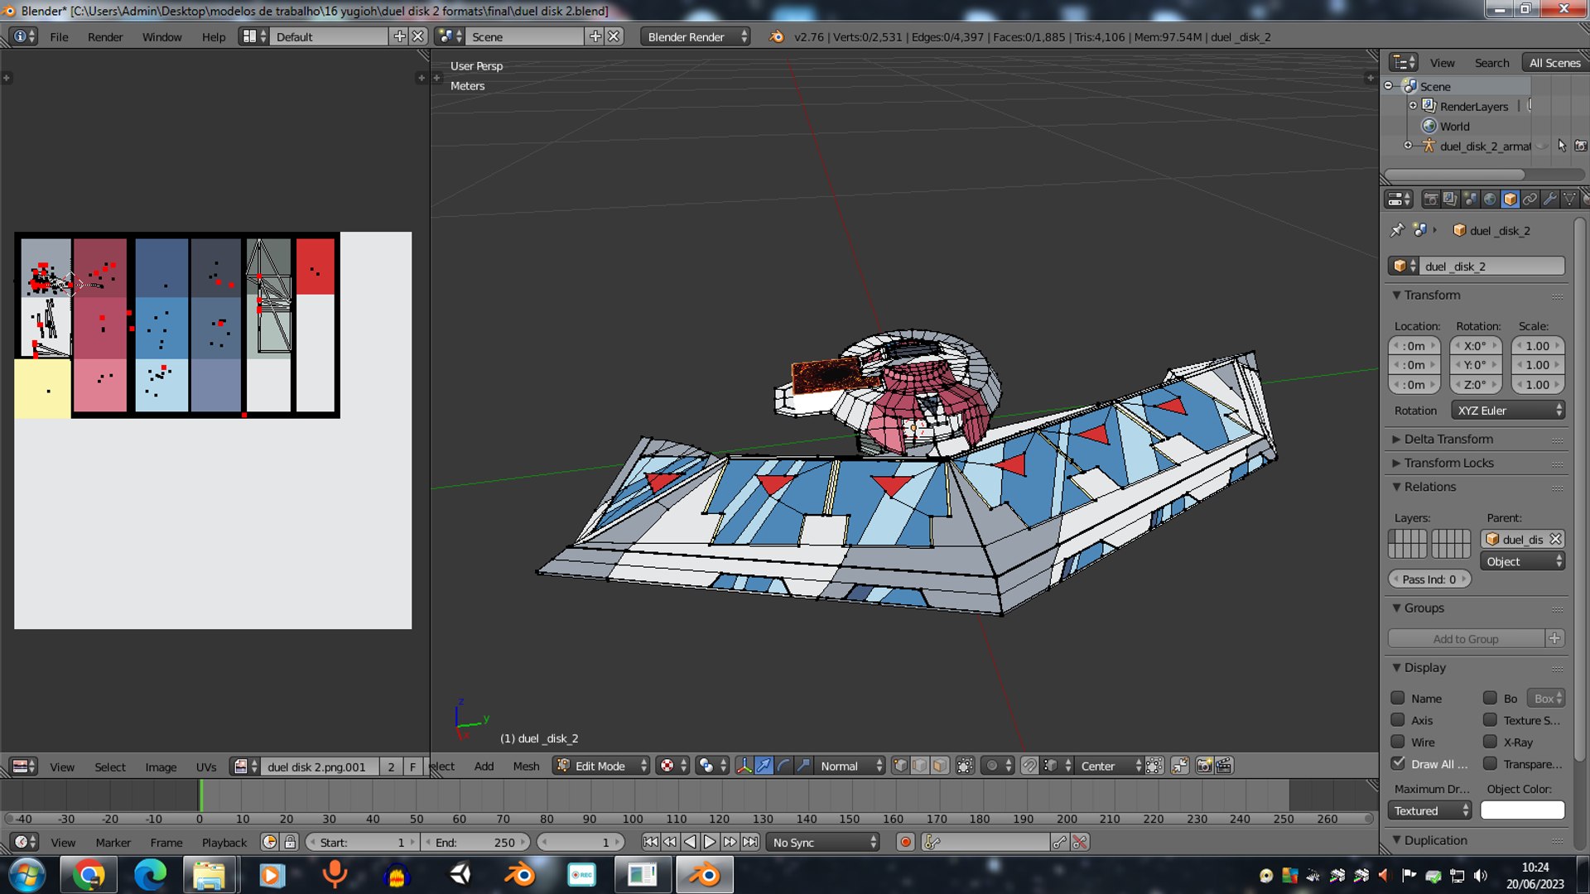
Task: Pin the properties context with pushpin
Action: click(1398, 230)
